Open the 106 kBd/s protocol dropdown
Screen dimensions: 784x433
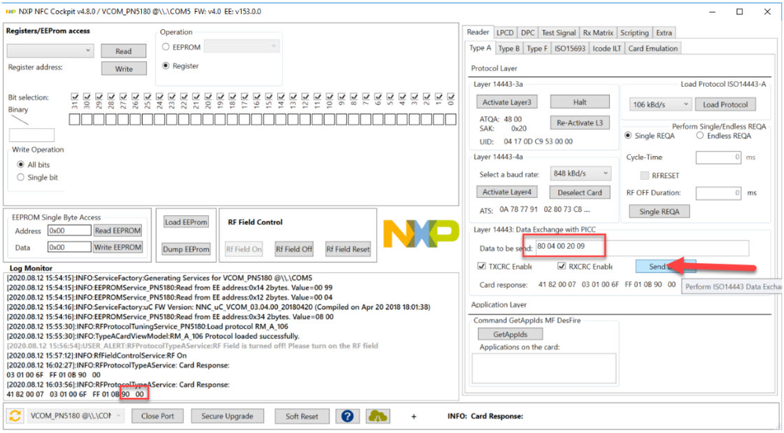[x=660, y=104]
